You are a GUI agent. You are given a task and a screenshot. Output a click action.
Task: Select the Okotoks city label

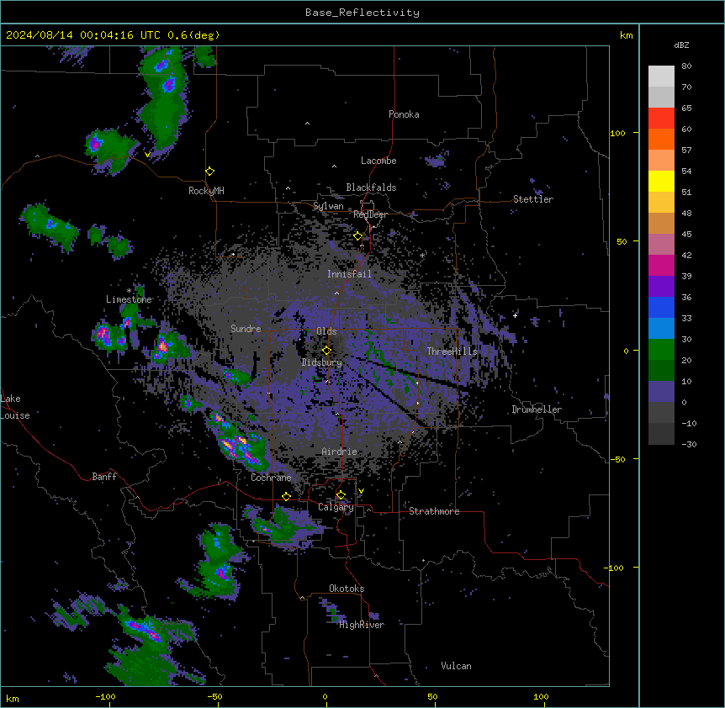pos(347,589)
